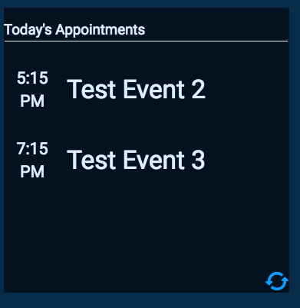Click the word Today's in the heading
Image resolution: width=300 pixels, height=308 pixels.
[x=28, y=30]
